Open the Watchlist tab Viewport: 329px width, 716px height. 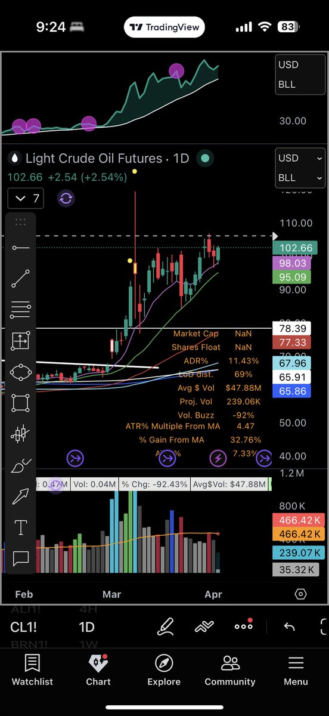[x=32, y=669]
